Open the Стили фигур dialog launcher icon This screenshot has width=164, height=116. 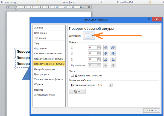pos(101,2)
